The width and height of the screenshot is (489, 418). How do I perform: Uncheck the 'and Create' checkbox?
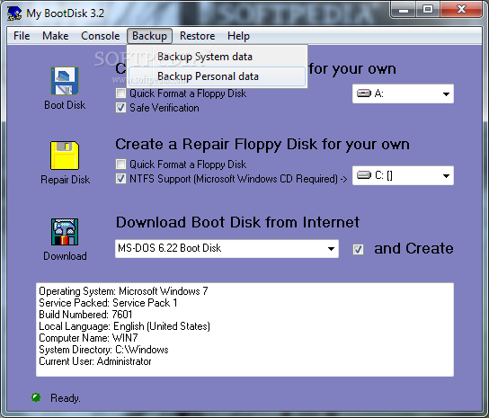[358, 249]
